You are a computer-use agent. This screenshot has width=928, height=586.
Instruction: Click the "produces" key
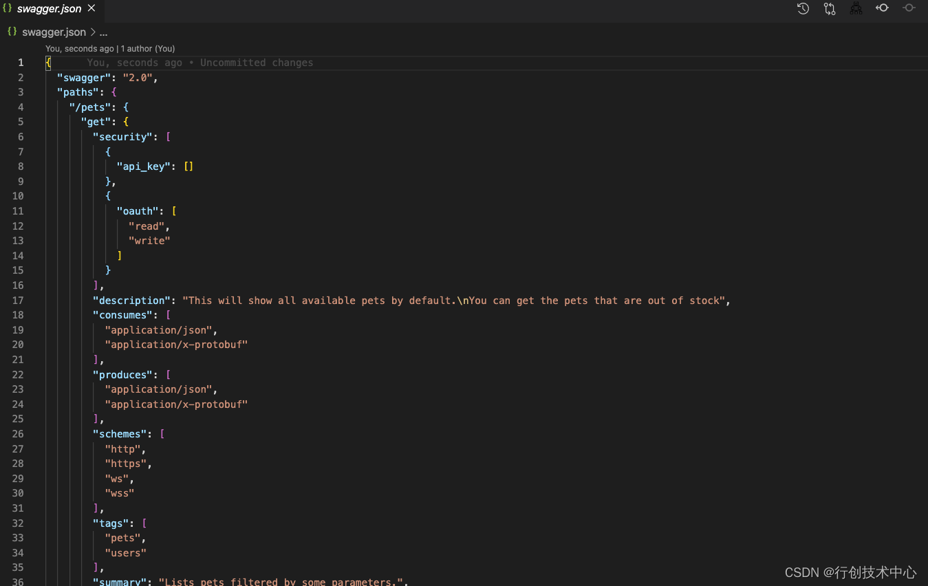pos(122,375)
